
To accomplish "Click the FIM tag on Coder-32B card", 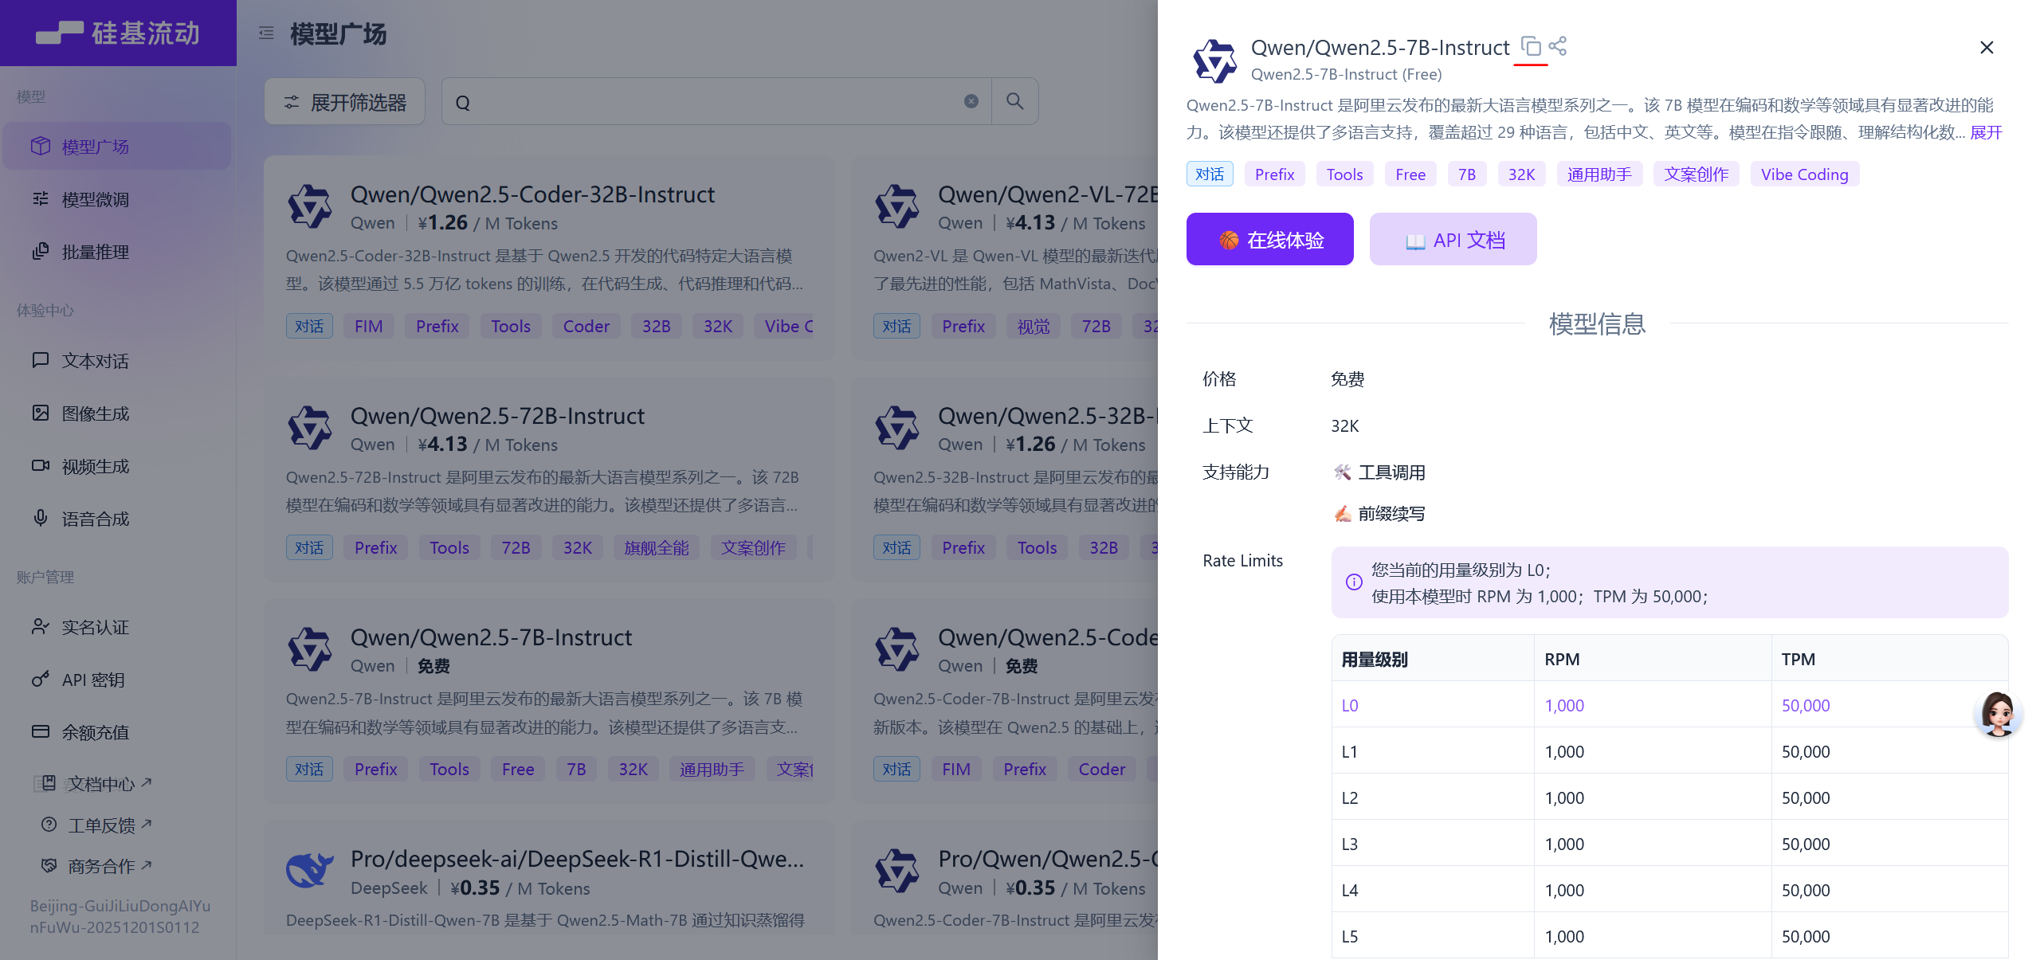I will (x=369, y=327).
